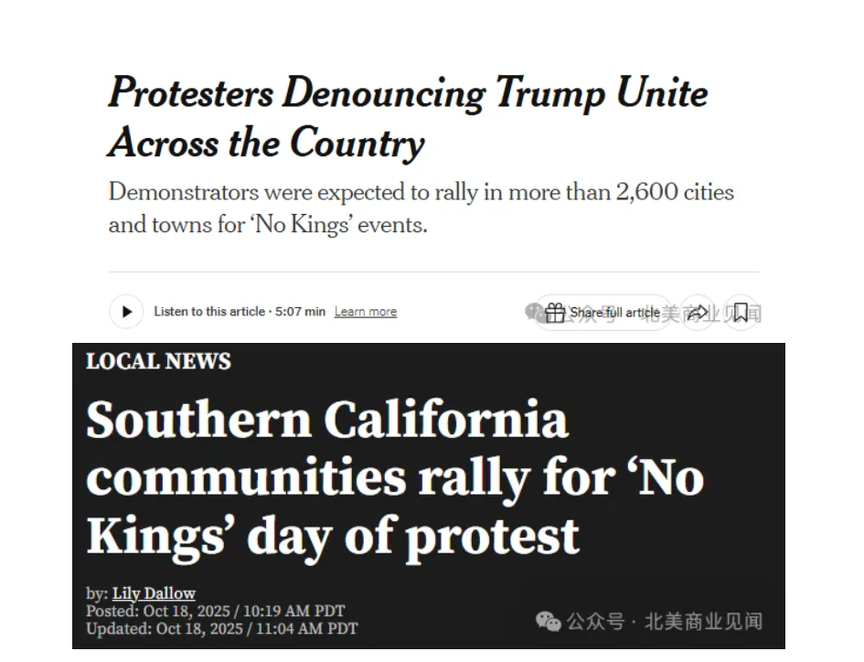
Task: Click the gift icon beside Share full article
Action: point(555,313)
